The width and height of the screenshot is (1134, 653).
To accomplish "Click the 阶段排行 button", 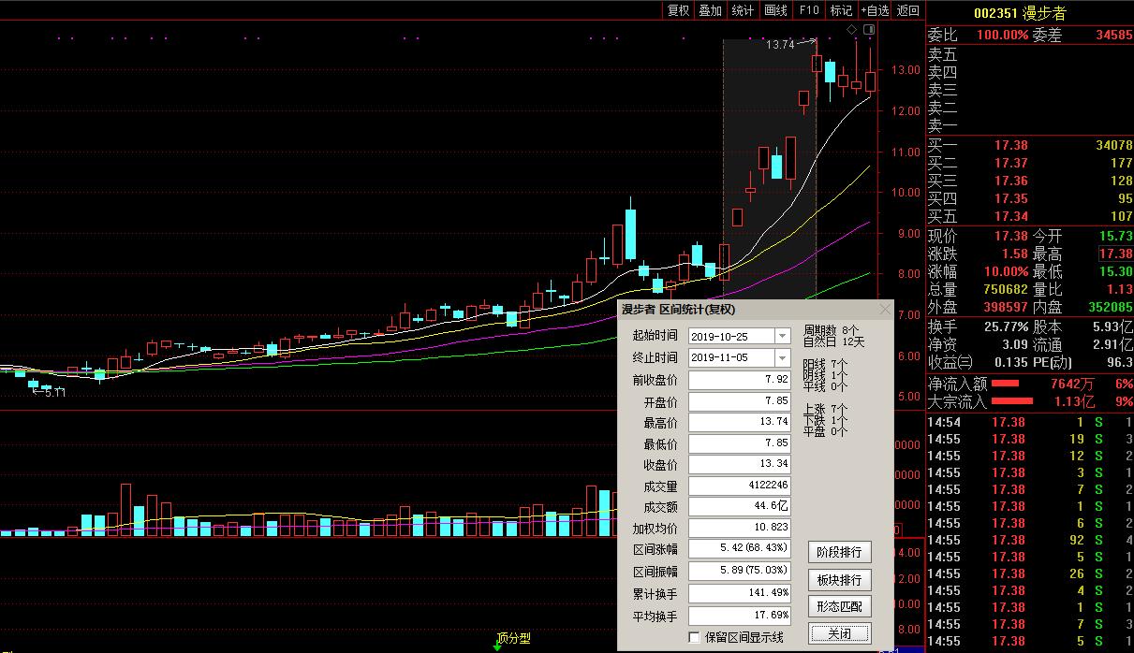I will tap(839, 552).
